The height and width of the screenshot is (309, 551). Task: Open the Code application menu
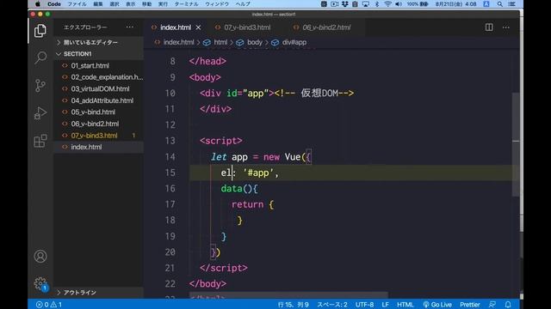[54, 4]
